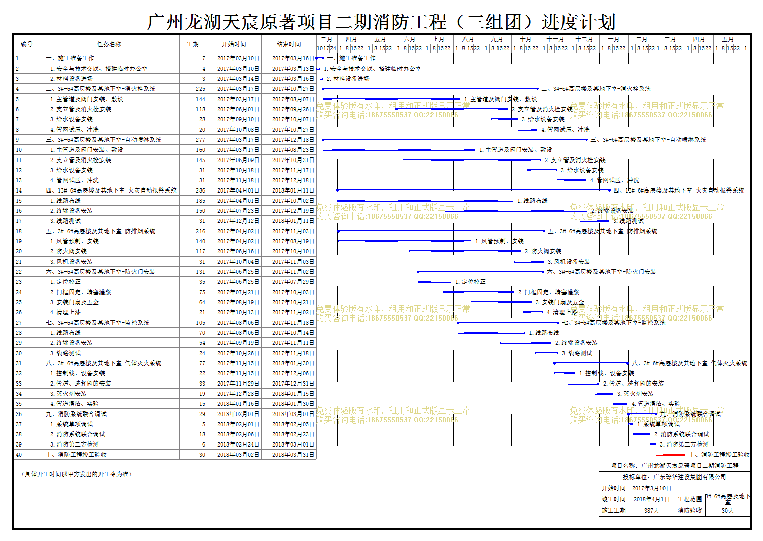Click the Gantt bar for 1. 风管预制、安装
The image size is (763, 541).
tap(405, 241)
